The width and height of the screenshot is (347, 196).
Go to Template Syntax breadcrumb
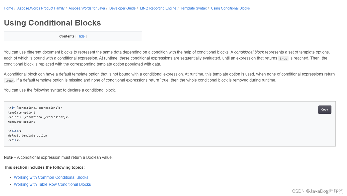194,8
